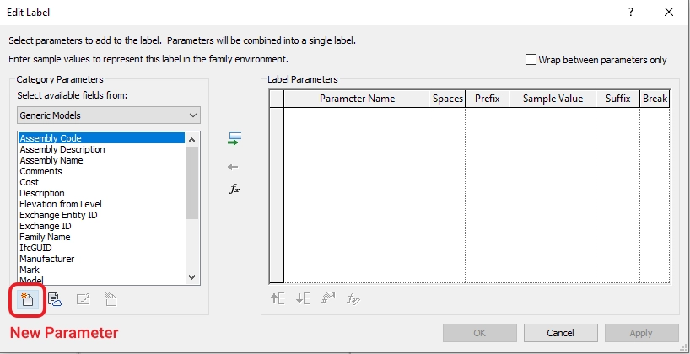Click the Parameter Name column header
The image size is (690, 354).
click(x=357, y=99)
